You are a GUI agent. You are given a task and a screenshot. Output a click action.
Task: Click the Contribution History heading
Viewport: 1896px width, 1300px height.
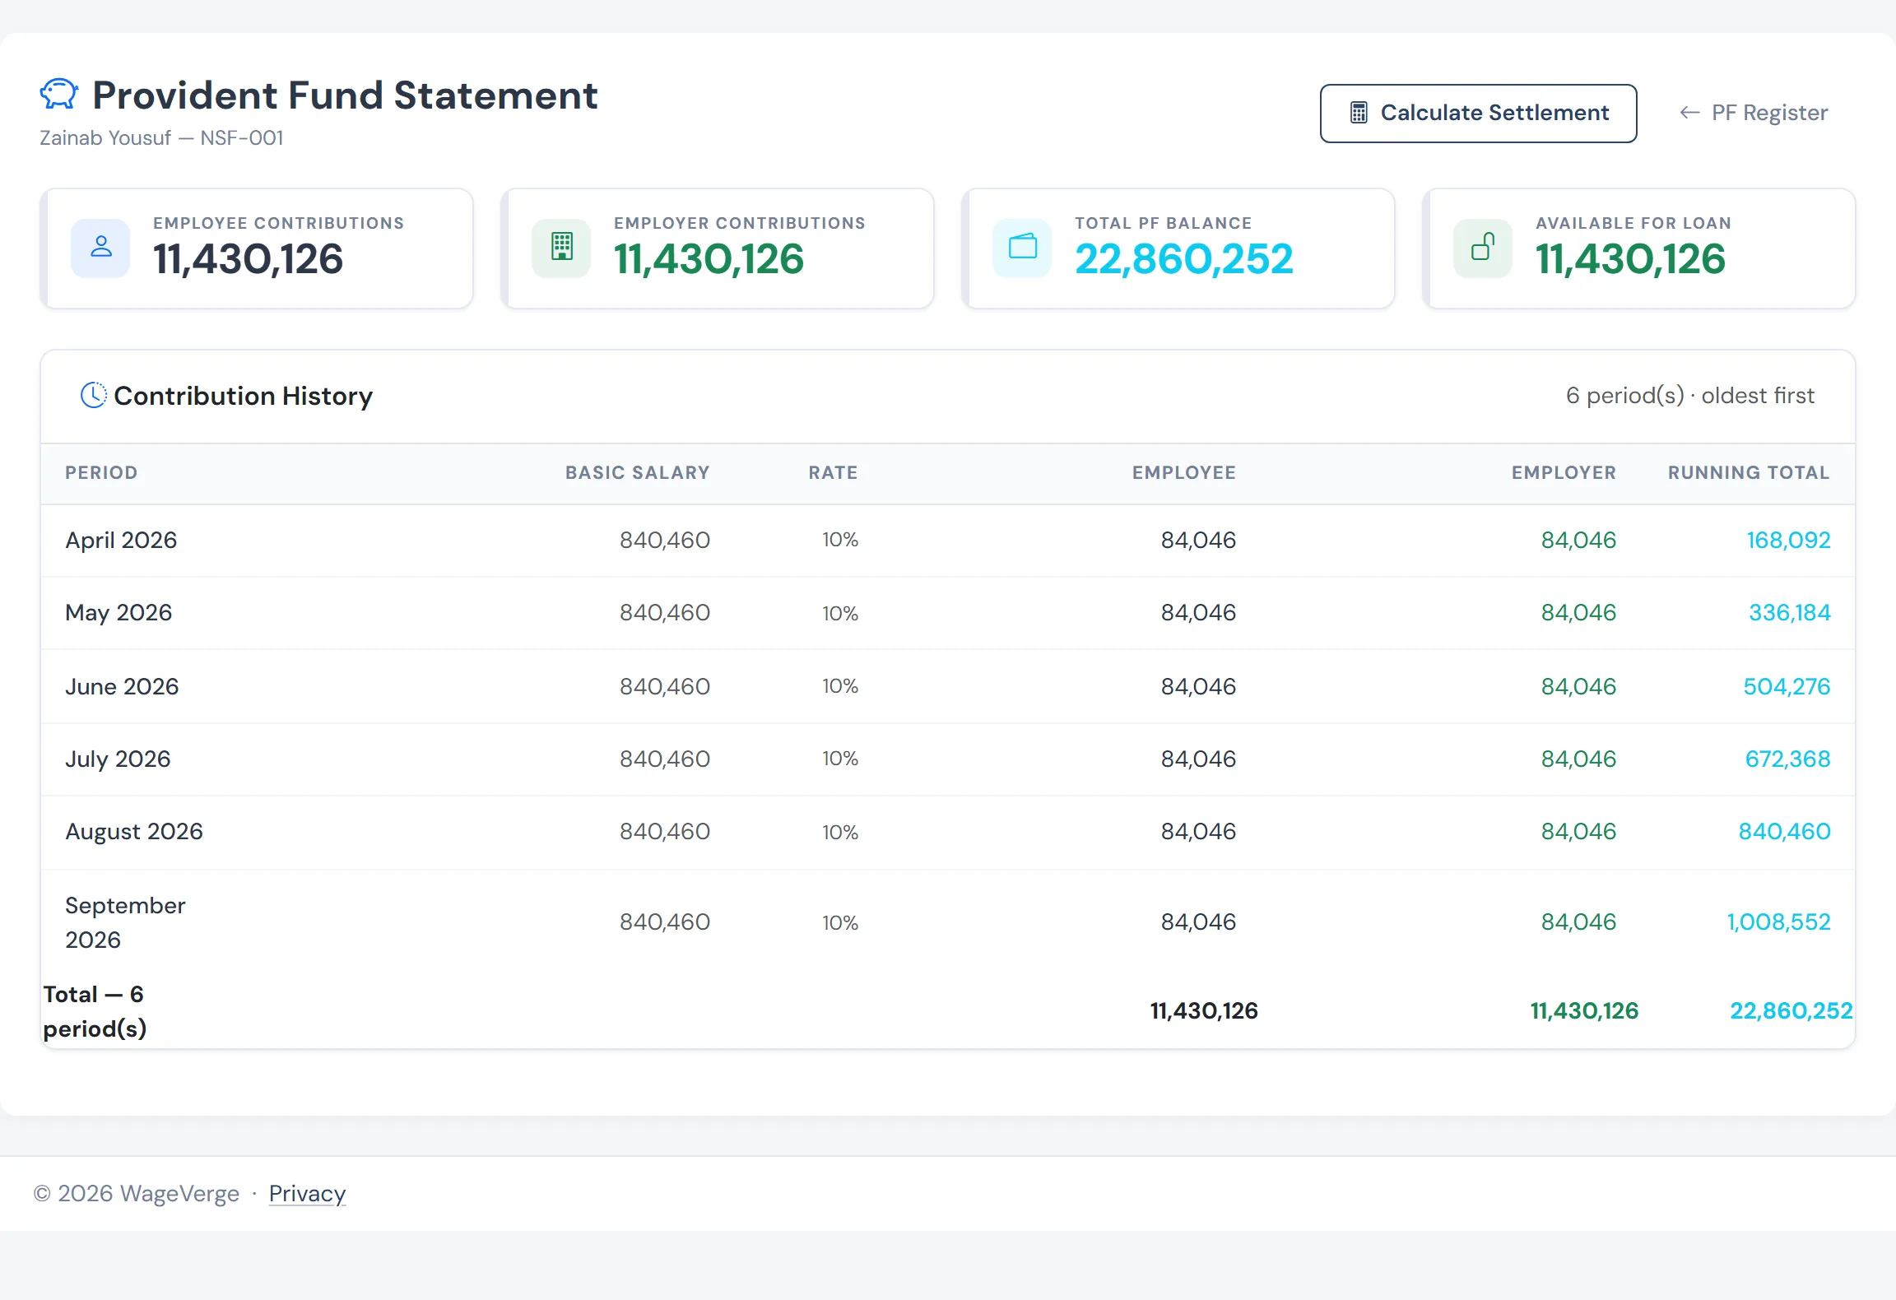point(243,396)
